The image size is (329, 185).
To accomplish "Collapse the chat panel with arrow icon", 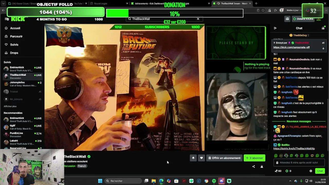I will [275, 28].
